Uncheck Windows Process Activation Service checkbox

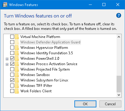12,64
